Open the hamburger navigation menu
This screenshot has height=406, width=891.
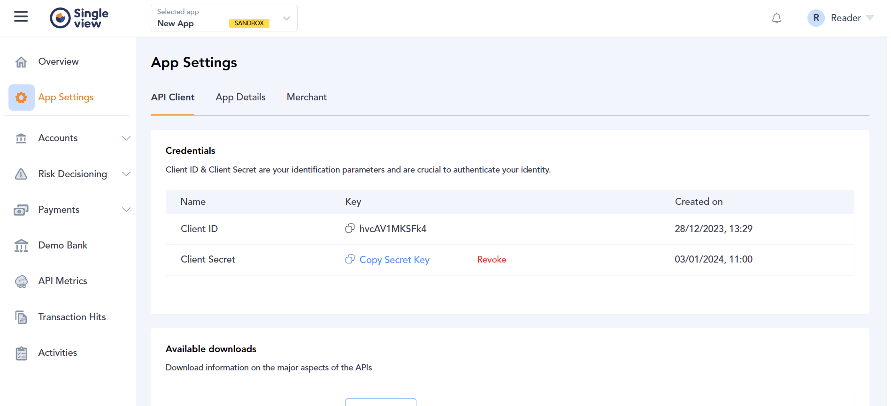21,17
